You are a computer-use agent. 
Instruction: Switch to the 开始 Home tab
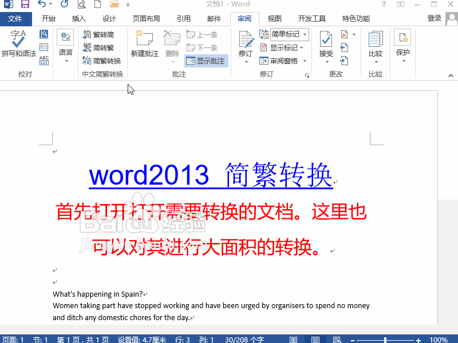pyautogui.click(x=49, y=19)
